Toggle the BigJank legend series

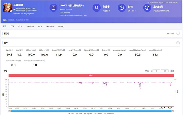(88, 113)
